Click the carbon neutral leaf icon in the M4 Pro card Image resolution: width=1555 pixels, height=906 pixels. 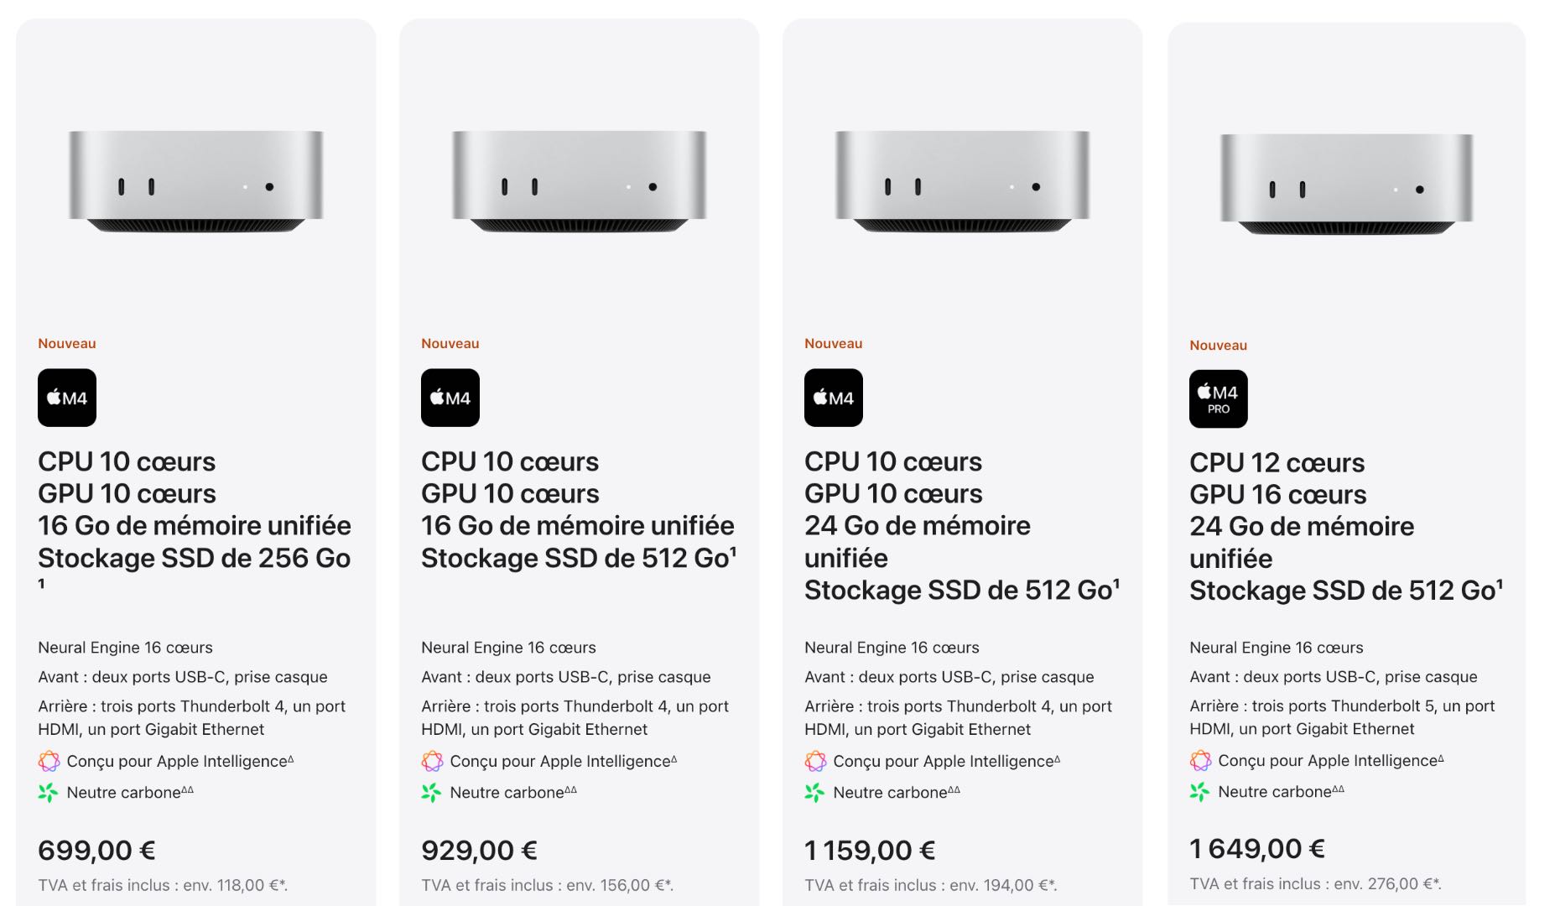click(x=1200, y=792)
